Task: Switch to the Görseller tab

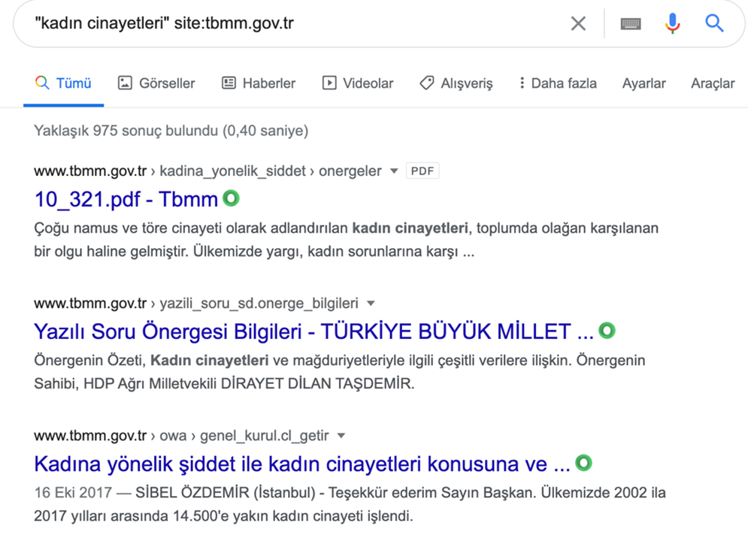Action: [156, 83]
